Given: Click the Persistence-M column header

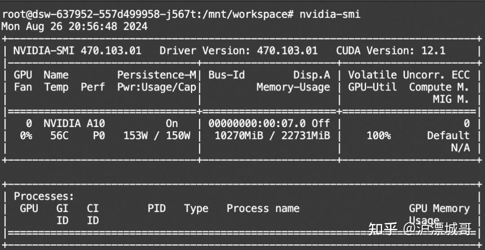Looking at the screenshot, I should pyautogui.click(x=157, y=75).
